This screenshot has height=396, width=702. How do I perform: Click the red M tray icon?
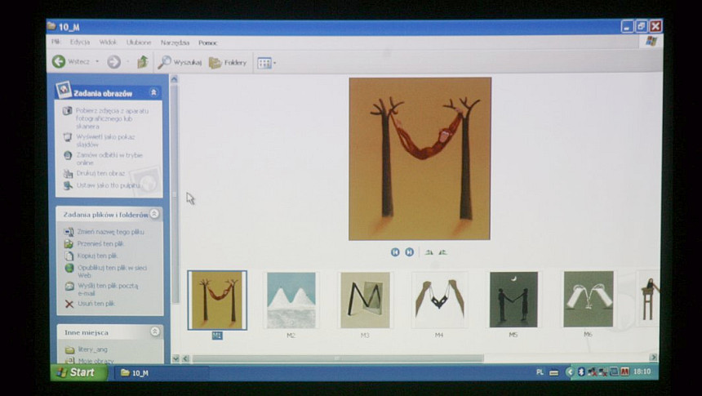[625, 372]
